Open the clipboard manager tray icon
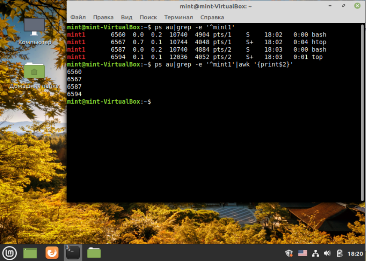 [340, 253]
